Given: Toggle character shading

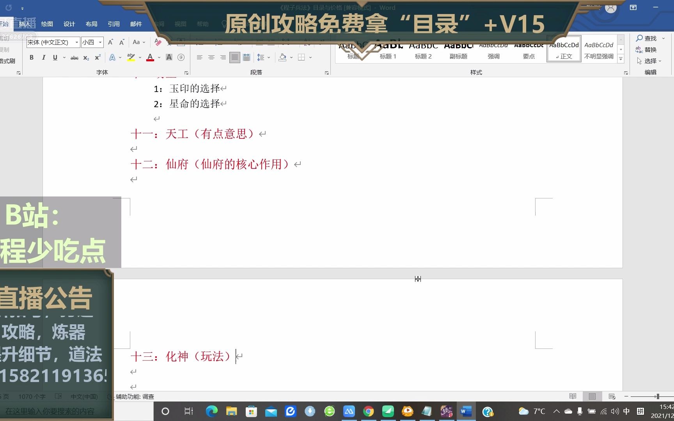Looking at the screenshot, I should click(x=169, y=57).
